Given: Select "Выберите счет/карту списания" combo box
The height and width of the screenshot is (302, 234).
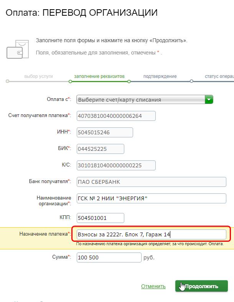Looking at the screenshot, I should [x=145, y=99].
